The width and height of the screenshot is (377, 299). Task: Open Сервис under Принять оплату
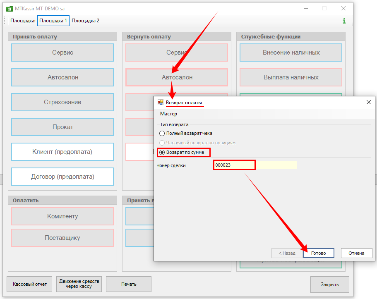[62, 53]
